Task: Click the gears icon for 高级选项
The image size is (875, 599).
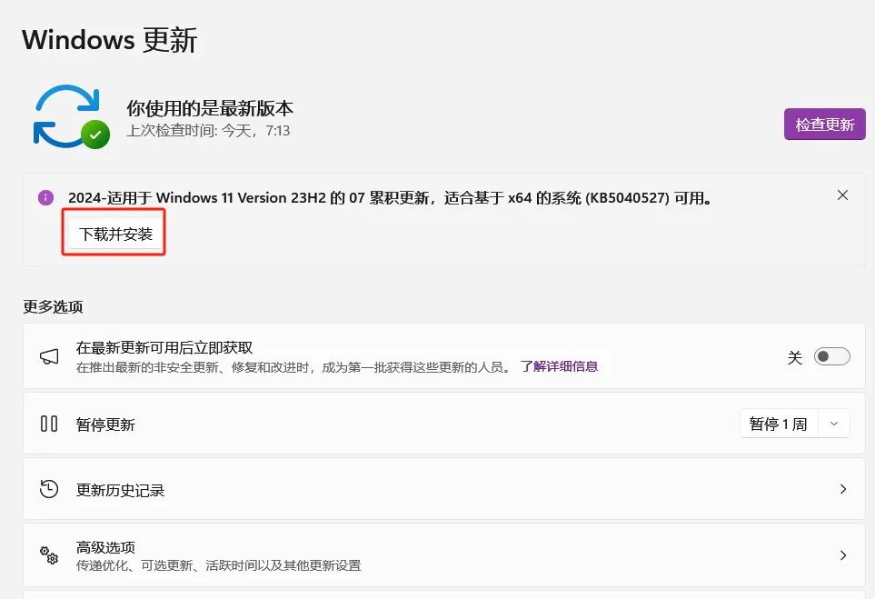Action: tap(49, 554)
